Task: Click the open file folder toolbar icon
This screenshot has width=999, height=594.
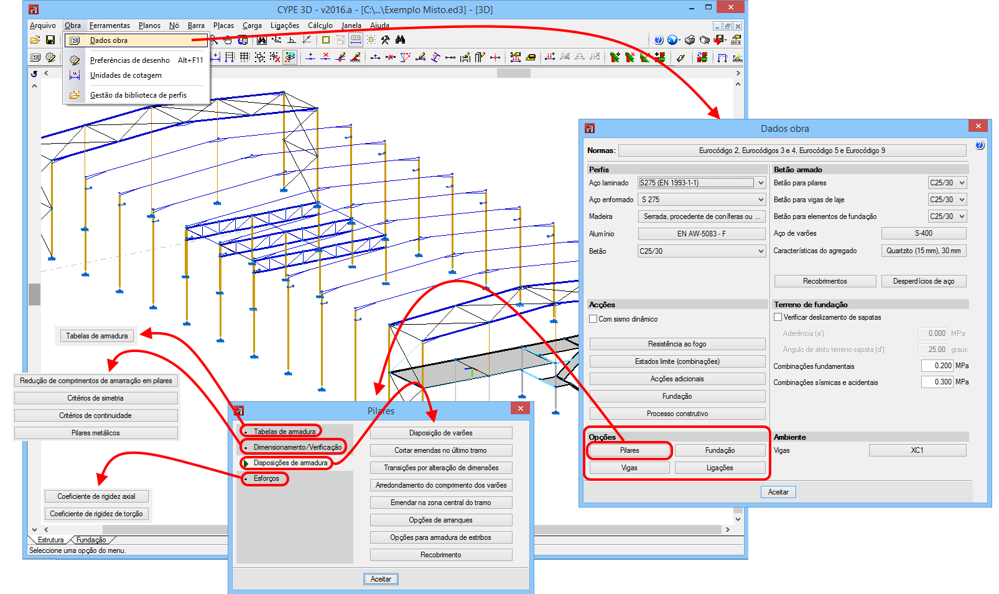Action: (x=35, y=40)
